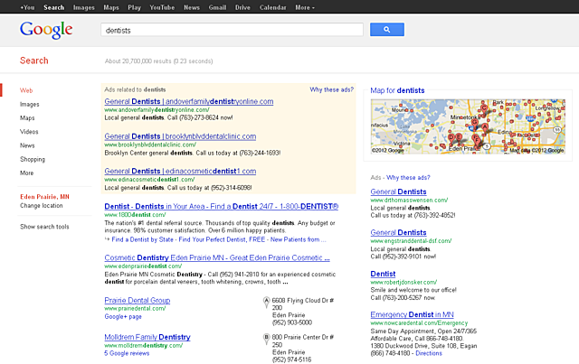Image resolution: width=579 pixels, height=364 pixels.
Task: Click Why these ads? in right column
Action: [x=408, y=178]
